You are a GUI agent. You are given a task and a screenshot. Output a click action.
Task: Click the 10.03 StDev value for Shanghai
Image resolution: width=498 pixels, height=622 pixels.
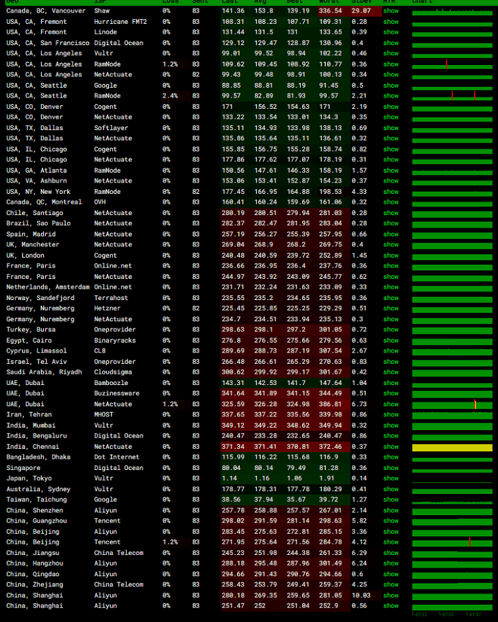(x=361, y=595)
